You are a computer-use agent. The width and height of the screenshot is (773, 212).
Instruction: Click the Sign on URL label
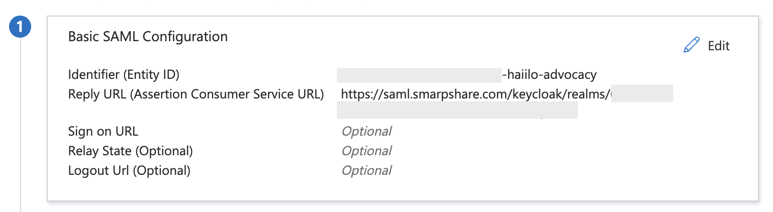(x=103, y=132)
